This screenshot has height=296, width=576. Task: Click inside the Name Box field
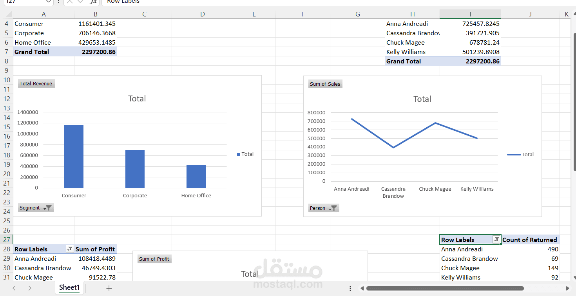point(25,2)
